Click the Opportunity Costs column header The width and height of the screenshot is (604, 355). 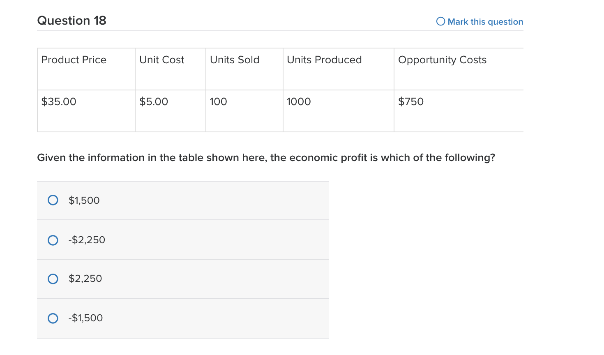(442, 60)
